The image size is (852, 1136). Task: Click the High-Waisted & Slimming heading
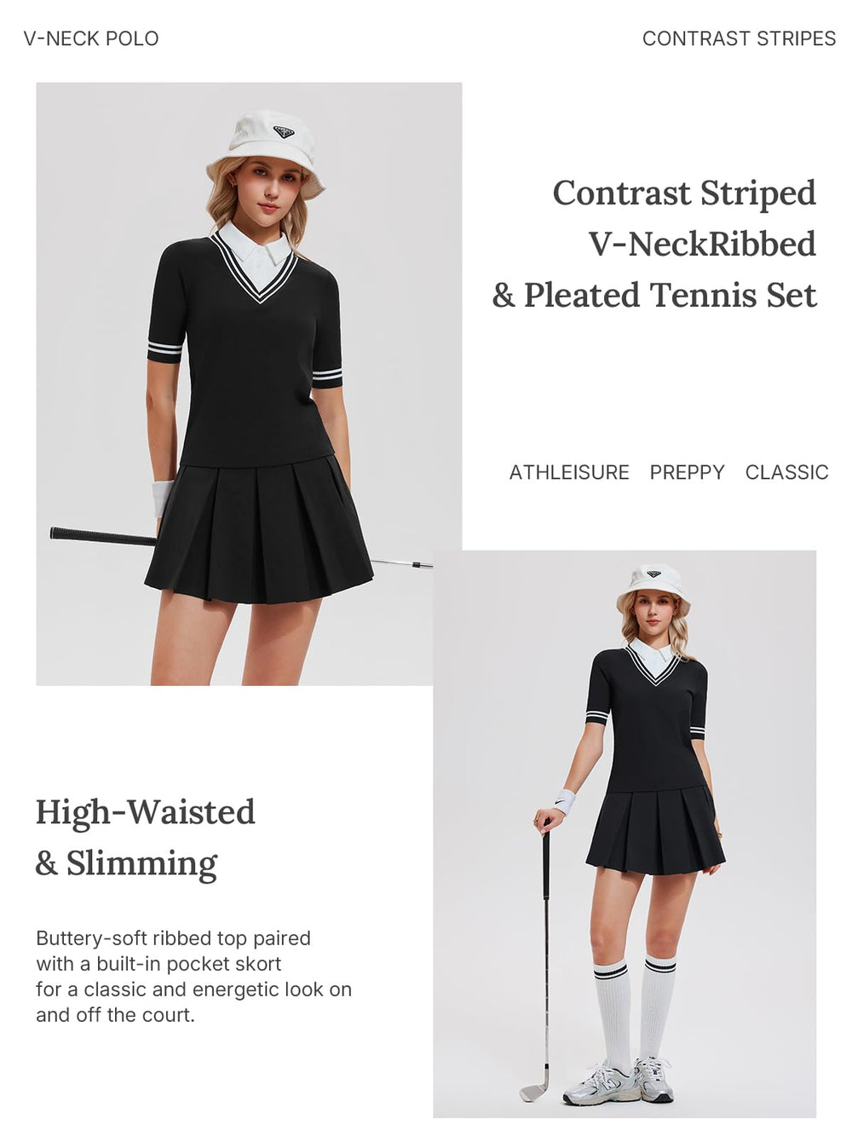click(x=146, y=838)
